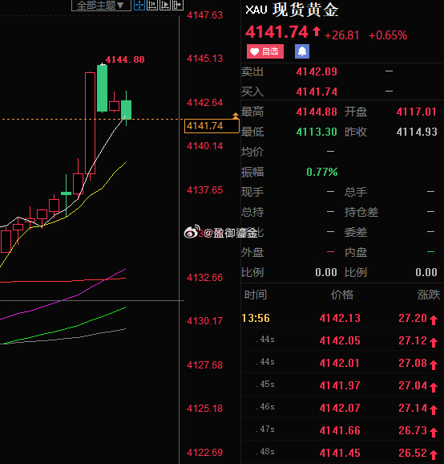Select the tick price 4142.05
Image resolution: width=444 pixels, height=464 pixels.
[x=340, y=340]
